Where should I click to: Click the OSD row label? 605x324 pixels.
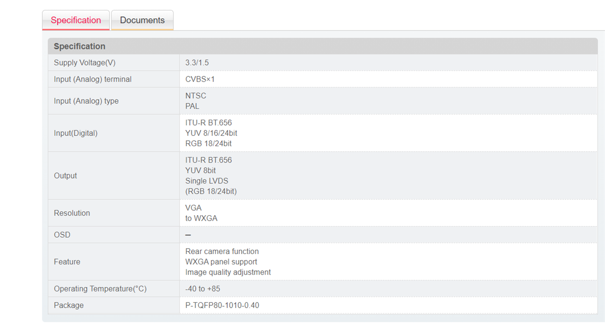pyautogui.click(x=62, y=235)
